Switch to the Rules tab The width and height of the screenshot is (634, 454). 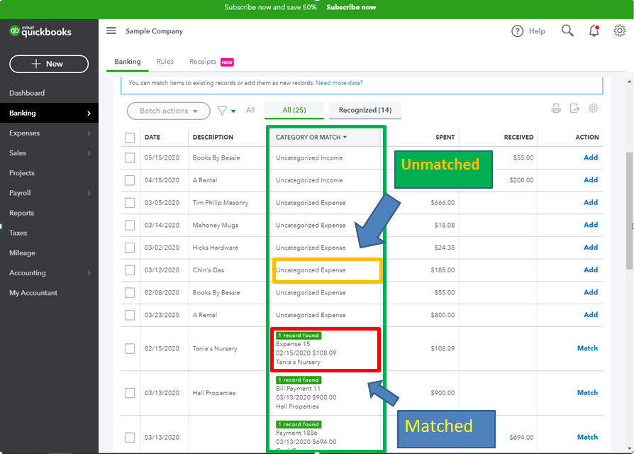pyautogui.click(x=165, y=62)
